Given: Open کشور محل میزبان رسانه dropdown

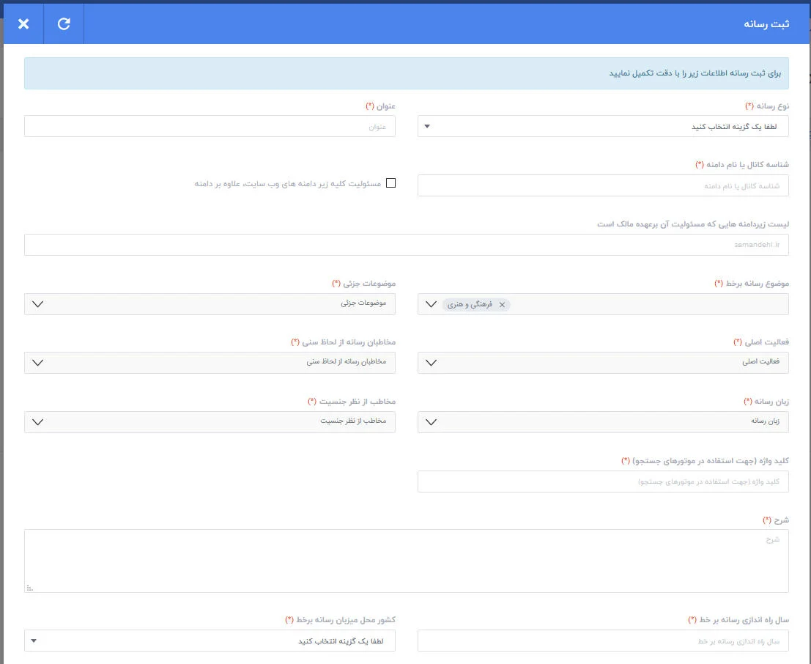Looking at the screenshot, I should [210, 641].
